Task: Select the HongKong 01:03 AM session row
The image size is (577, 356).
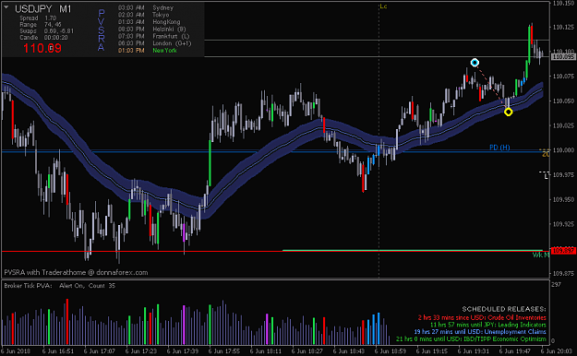Action: (x=149, y=22)
